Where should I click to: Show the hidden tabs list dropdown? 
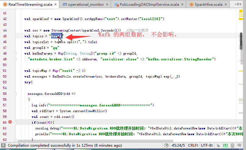tap(238, 4)
